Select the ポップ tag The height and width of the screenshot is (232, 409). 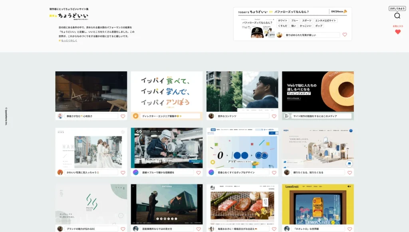(319, 26)
